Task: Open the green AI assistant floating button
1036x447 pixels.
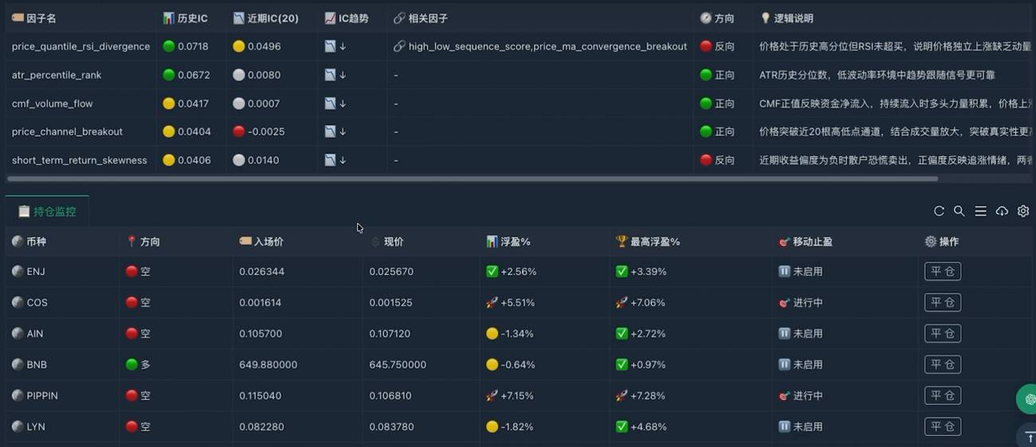Action: click(1028, 399)
